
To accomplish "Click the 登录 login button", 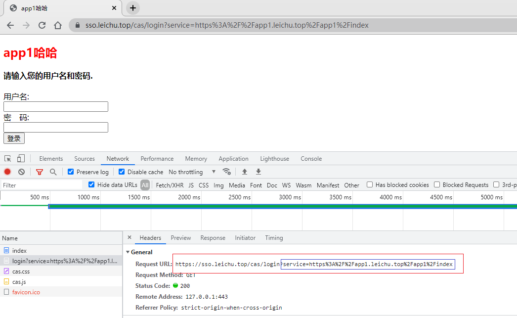I will coord(14,138).
